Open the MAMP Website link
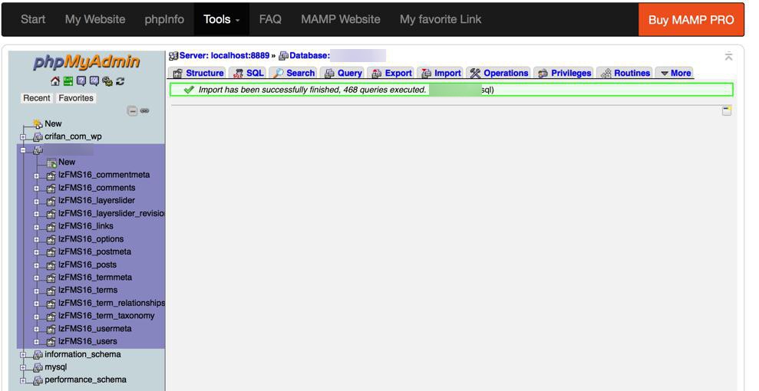The width and height of the screenshot is (759, 391). tap(340, 19)
